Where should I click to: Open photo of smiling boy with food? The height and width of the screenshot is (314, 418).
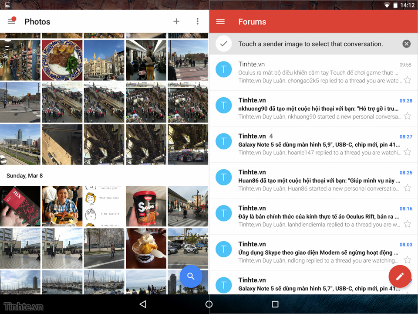62,206
